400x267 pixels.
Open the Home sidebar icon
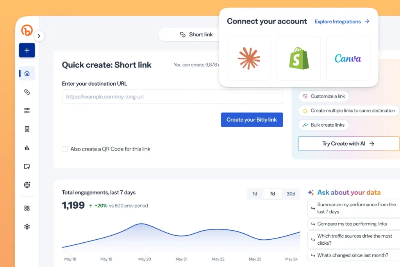point(27,73)
